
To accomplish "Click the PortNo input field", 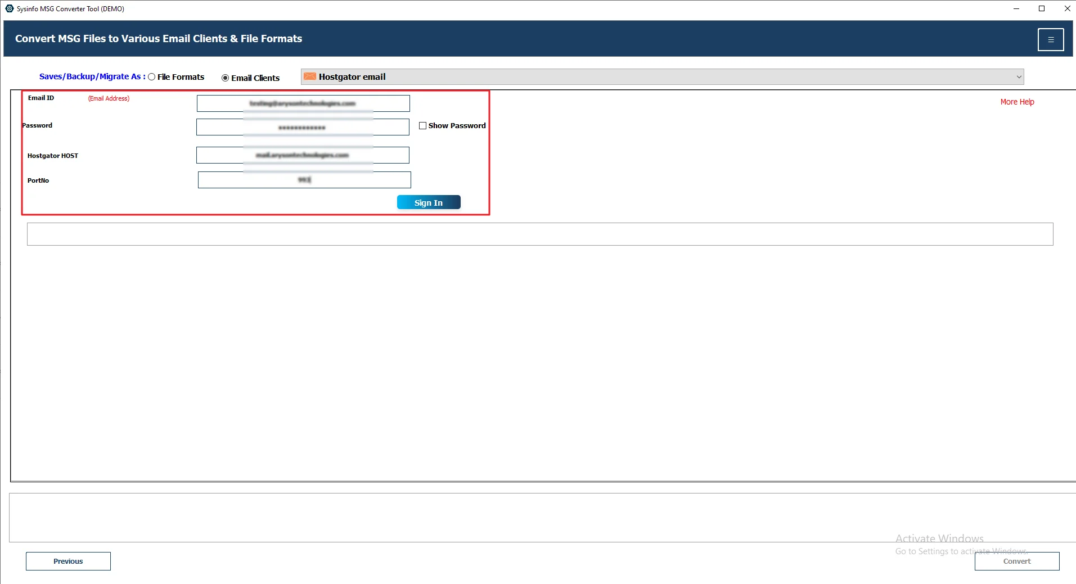I will point(304,179).
